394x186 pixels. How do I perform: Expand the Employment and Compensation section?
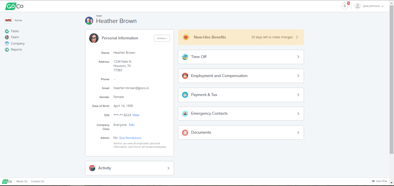(x=298, y=76)
